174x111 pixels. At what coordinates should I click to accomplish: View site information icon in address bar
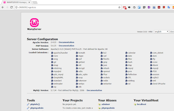[x=16, y=7]
